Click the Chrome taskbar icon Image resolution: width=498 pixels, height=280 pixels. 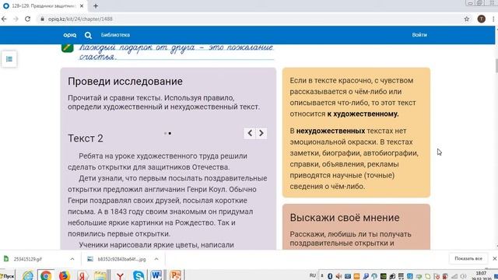click(46, 275)
